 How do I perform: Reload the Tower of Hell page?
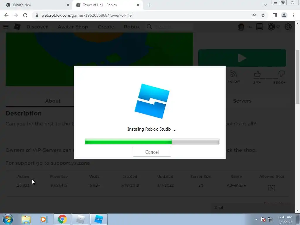25,15
